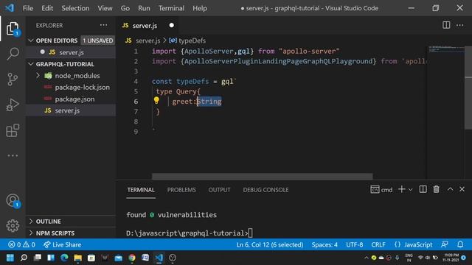Expand the Outline section
This screenshot has width=472, height=265.
[71, 222]
